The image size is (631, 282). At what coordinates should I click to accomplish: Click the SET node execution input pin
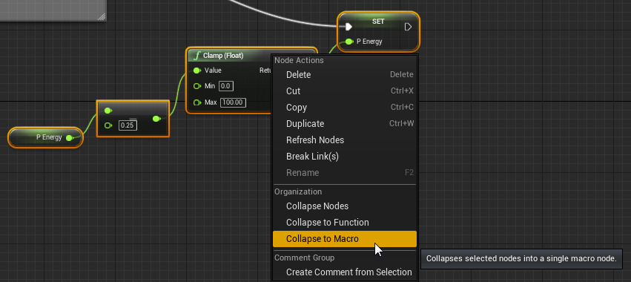click(x=348, y=27)
